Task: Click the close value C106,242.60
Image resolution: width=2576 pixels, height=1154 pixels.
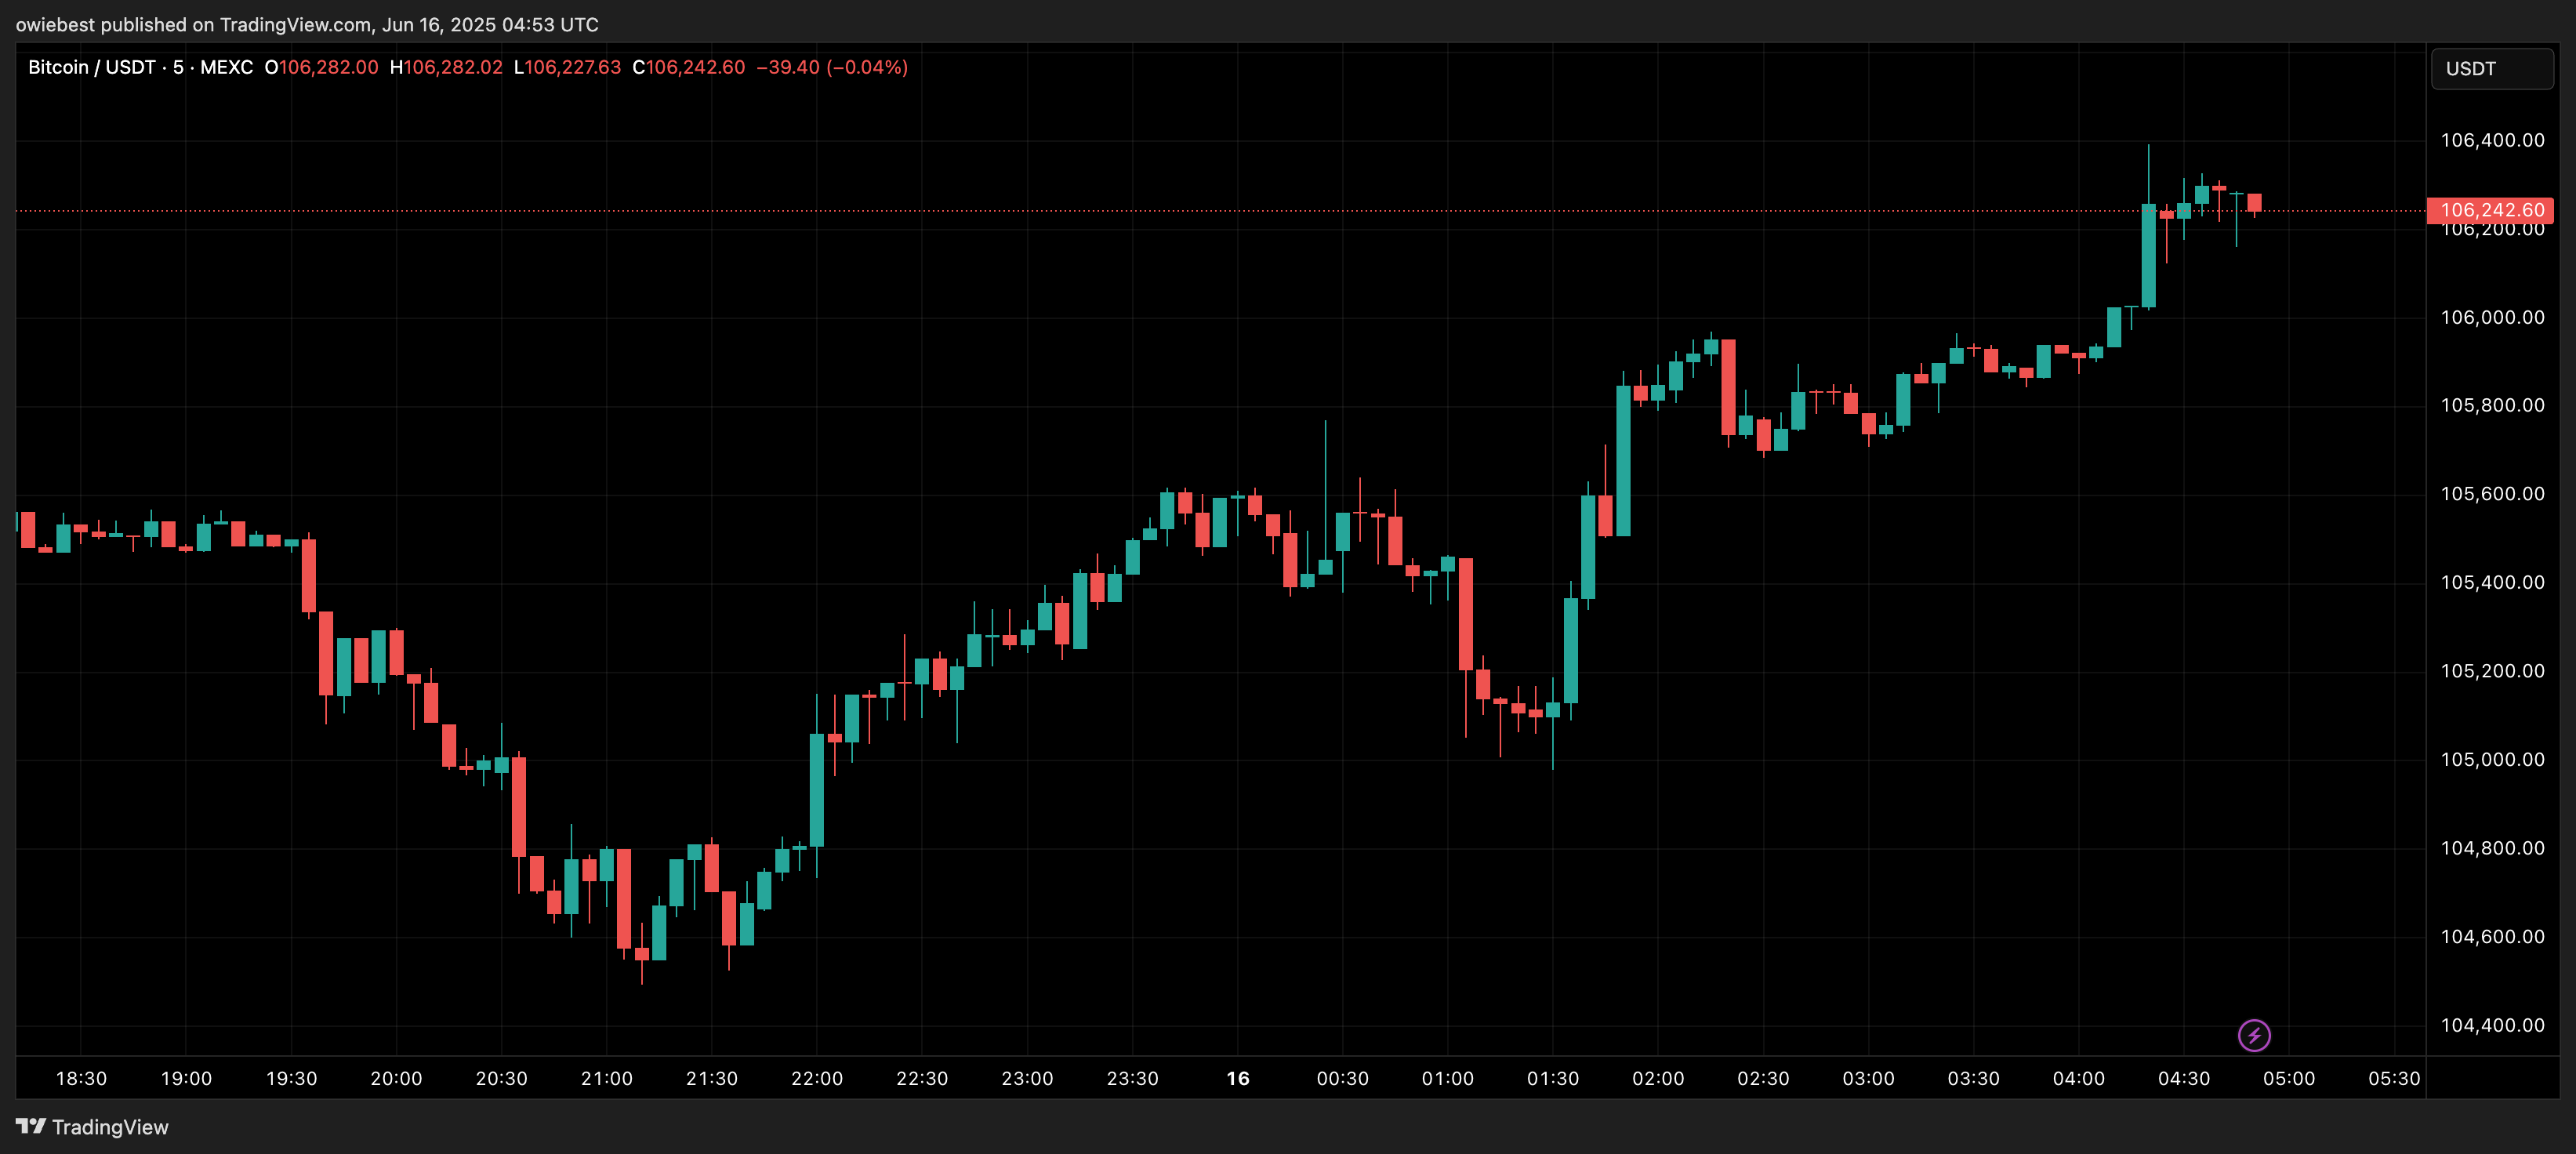Action: [x=687, y=67]
